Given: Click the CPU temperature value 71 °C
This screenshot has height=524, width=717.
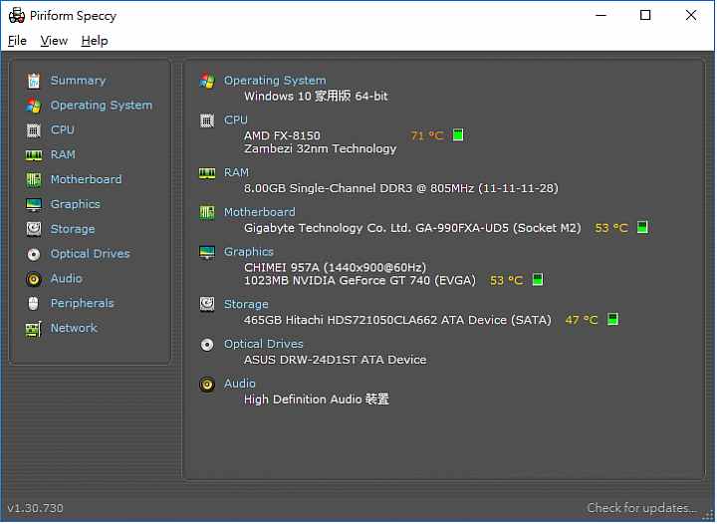Looking at the screenshot, I should pyautogui.click(x=427, y=135).
